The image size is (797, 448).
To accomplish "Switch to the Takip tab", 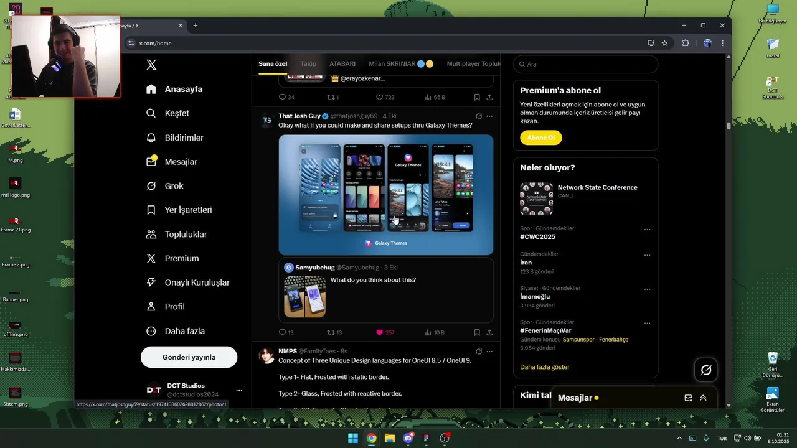I will pos(308,63).
